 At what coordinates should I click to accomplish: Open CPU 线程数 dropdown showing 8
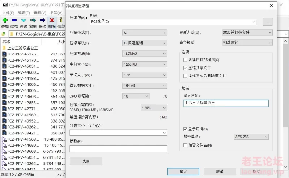[x=136, y=96]
